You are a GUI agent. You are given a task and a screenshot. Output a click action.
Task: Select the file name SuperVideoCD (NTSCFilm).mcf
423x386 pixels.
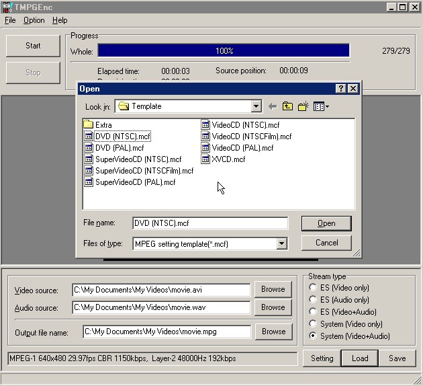click(x=144, y=171)
